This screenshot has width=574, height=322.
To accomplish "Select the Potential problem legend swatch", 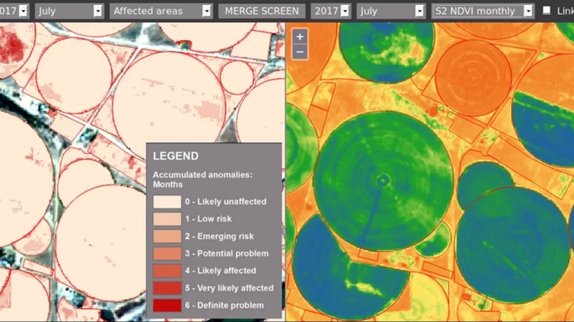I will click(x=167, y=254).
